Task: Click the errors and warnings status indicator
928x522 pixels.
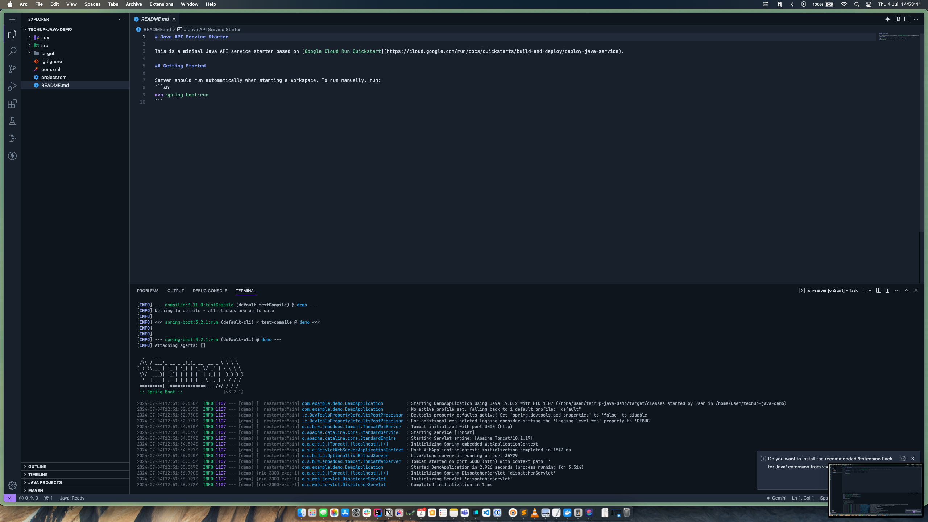Action: click(29, 498)
